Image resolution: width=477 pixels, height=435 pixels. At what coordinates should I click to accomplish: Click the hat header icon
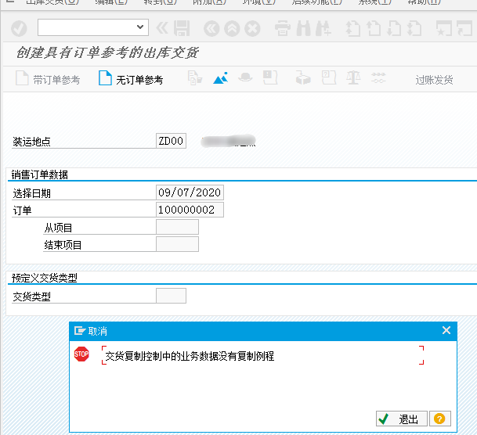245,77
